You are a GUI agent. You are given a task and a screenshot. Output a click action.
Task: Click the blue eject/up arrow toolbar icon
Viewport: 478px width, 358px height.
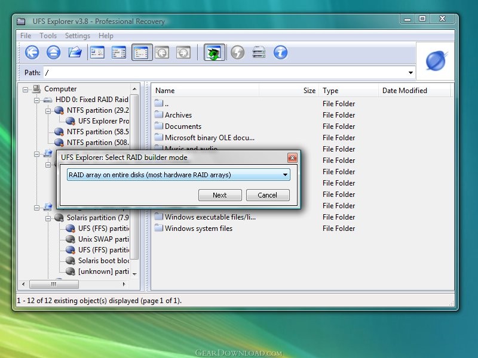pyautogui.click(x=53, y=53)
